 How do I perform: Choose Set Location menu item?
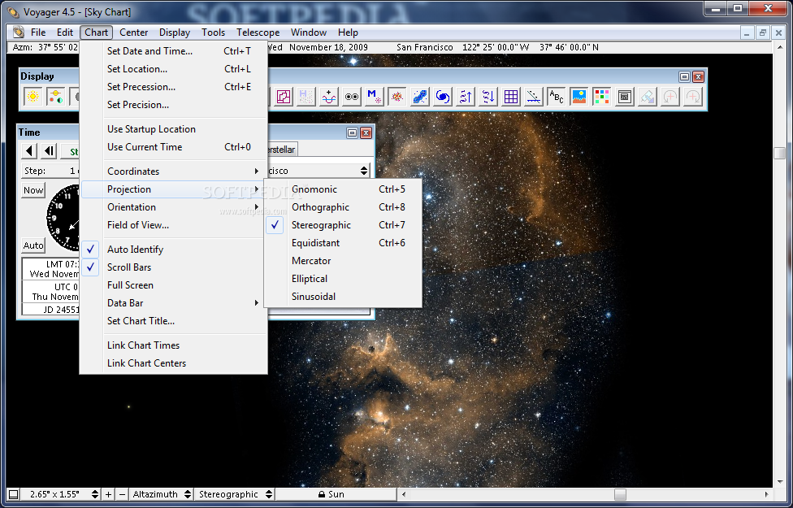[173, 69]
